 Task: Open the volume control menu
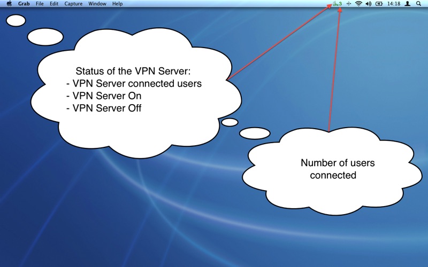[369, 4]
